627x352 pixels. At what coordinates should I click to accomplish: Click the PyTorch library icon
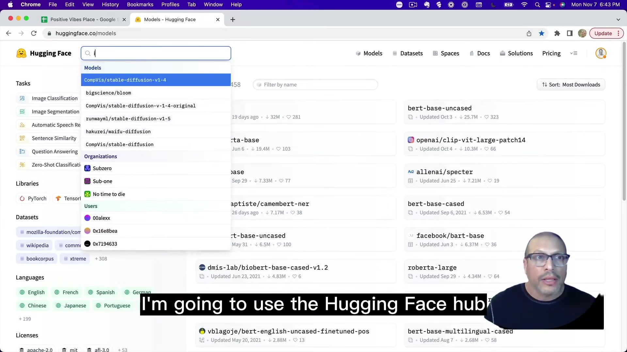point(22,198)
